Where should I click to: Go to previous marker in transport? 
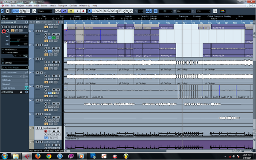[x=56, y=11]
